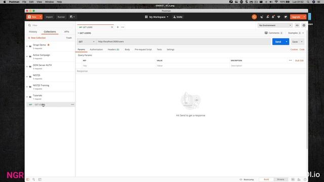Click the star on Strapi Demo collection
This screenshot has width=324, height=182.
coord(49,45)
